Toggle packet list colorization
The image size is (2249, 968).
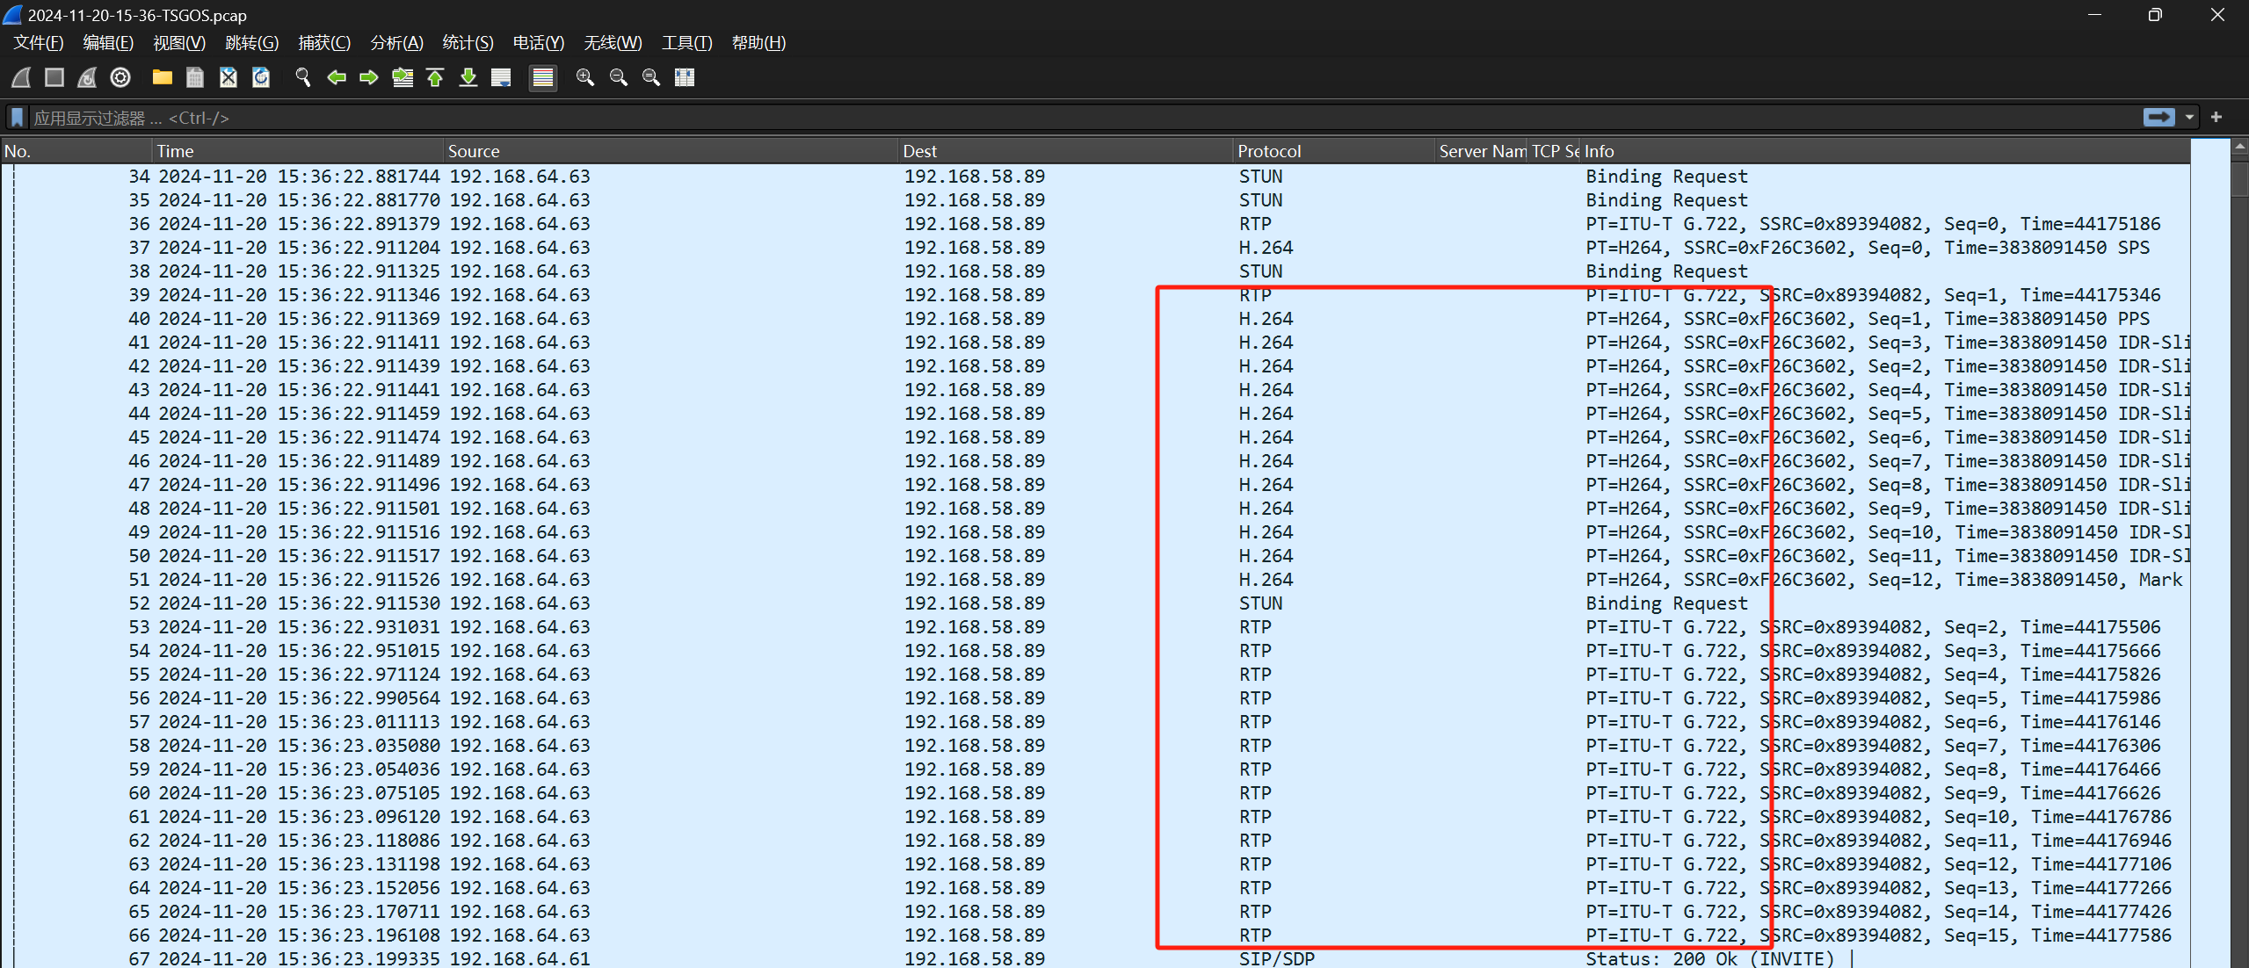click(x=543, y=77)
